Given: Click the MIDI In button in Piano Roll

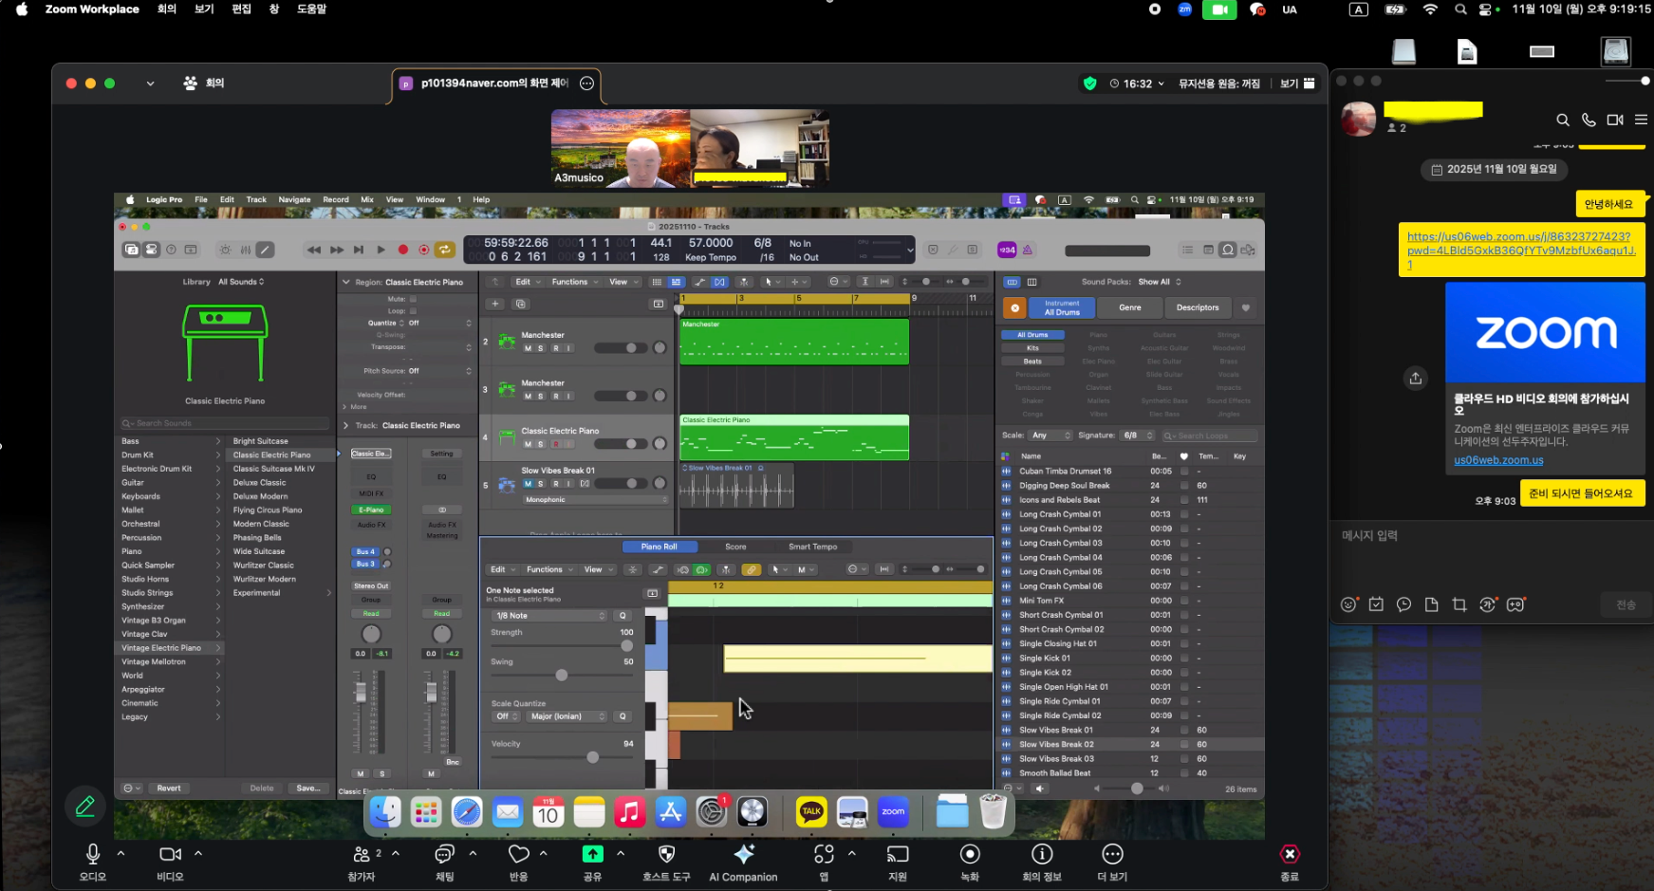Looking at the screenshot, I should pos(682,569).
